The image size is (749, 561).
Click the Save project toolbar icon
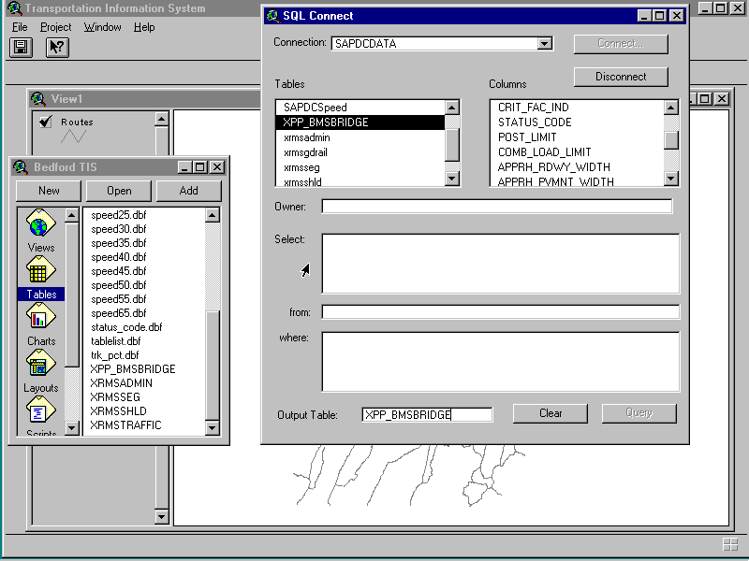pos(21,48)
